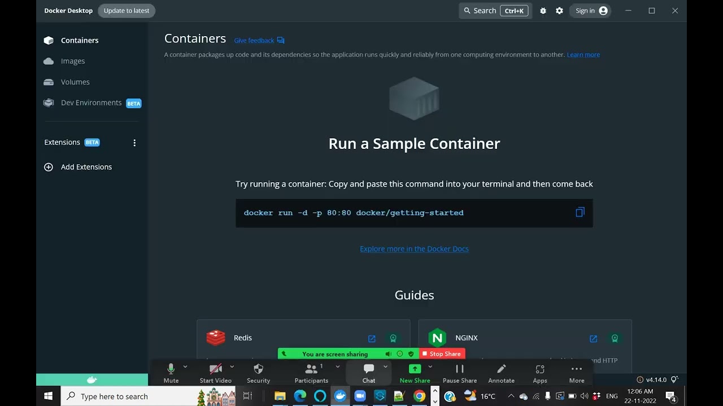The height and width of the screenshot is (406, 723).
Task: Expand arrow beside Participants
Action: pyautogui.click(x=338, y=367)
